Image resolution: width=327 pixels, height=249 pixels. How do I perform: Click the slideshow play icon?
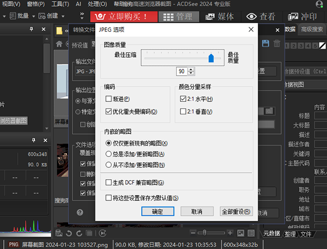click(x=102, y=233)
